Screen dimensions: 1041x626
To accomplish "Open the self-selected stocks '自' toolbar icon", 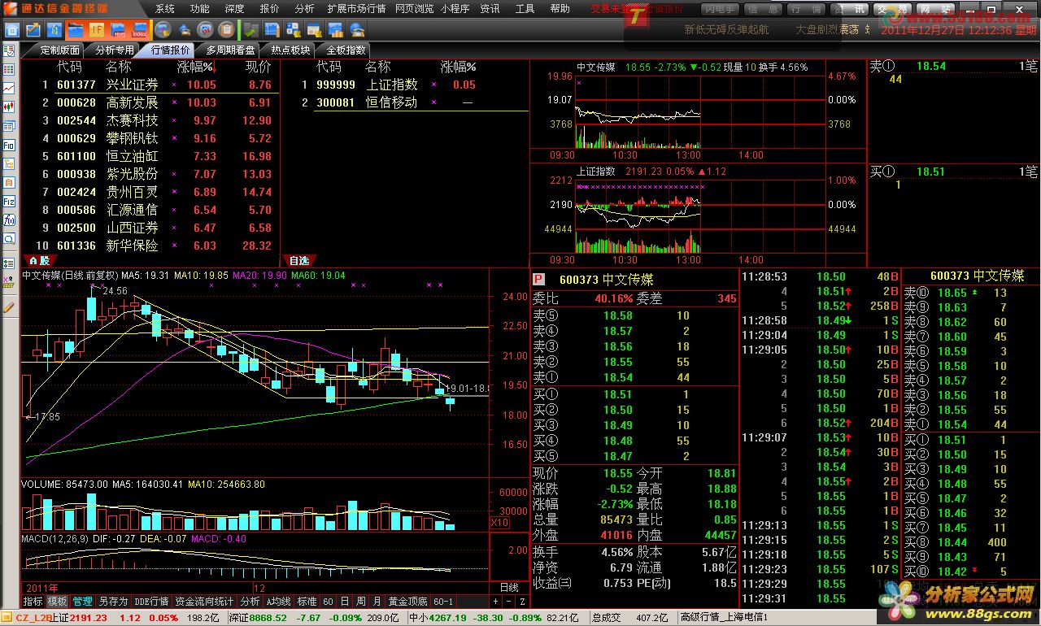I will [54, 30].
